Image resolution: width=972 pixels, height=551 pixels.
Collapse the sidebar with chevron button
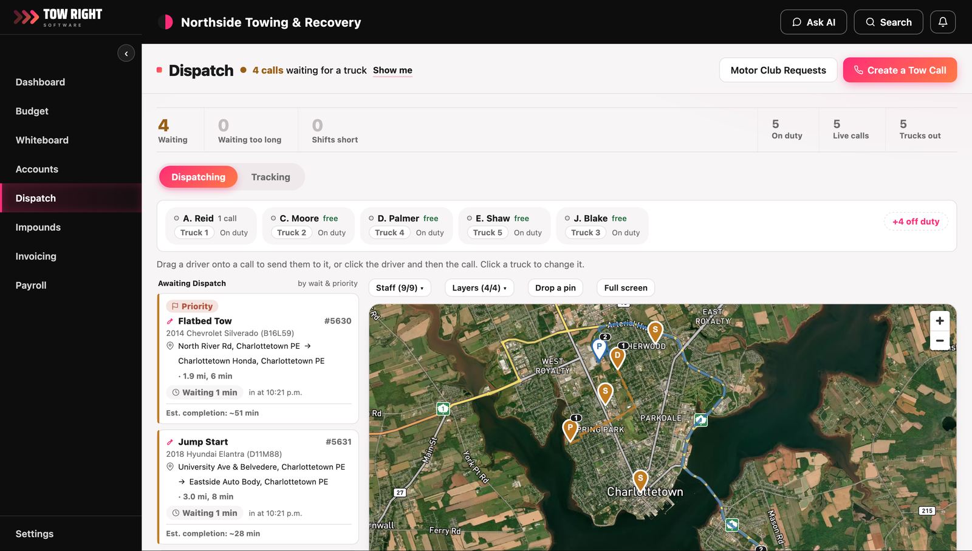click(126, 53)
